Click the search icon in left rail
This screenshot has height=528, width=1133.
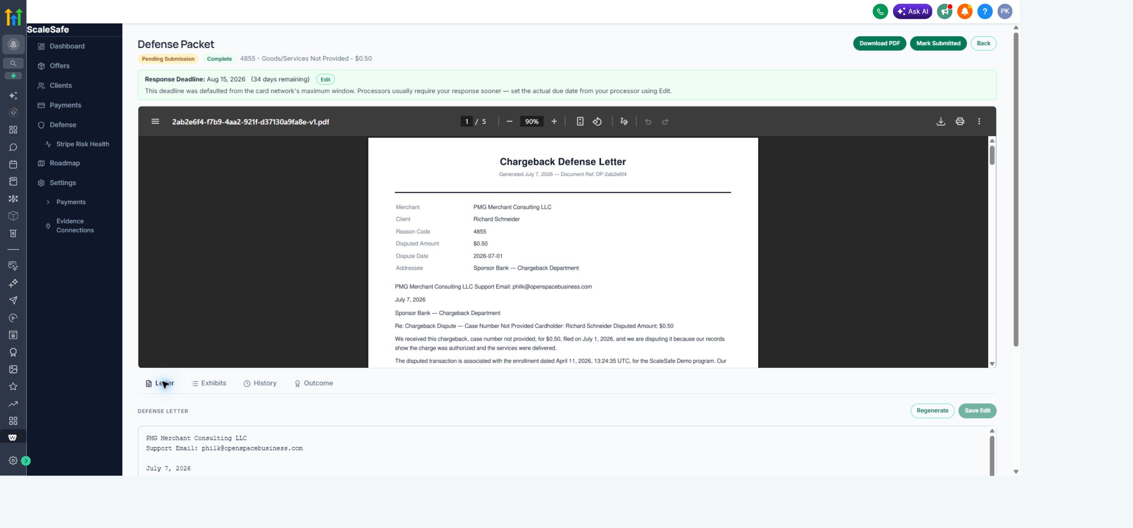[x=13, y=63]
